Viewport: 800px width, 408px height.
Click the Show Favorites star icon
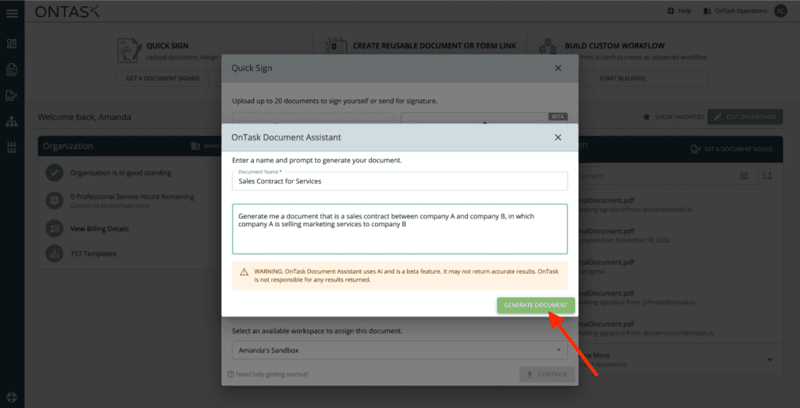(x=646, y=117)
